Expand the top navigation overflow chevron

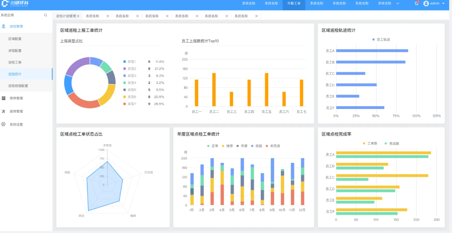(x=398, y=3)
